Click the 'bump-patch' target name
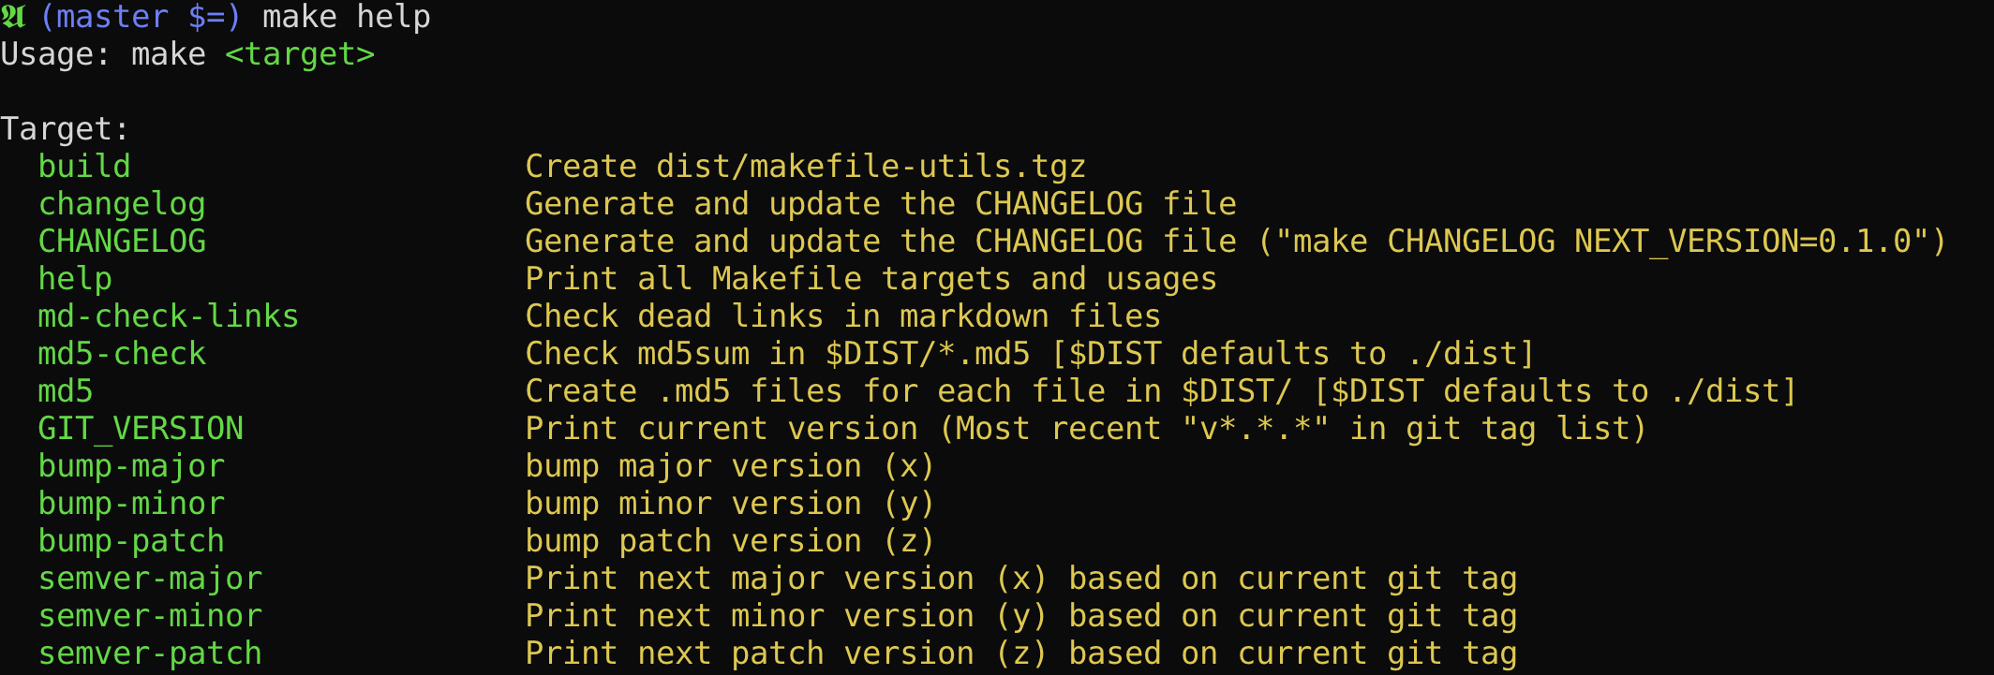The height and width of the screenshot is (675, 1994). (x=131, y=541)
